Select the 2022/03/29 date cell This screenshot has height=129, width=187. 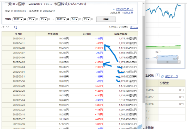click(x=19, y=86)
